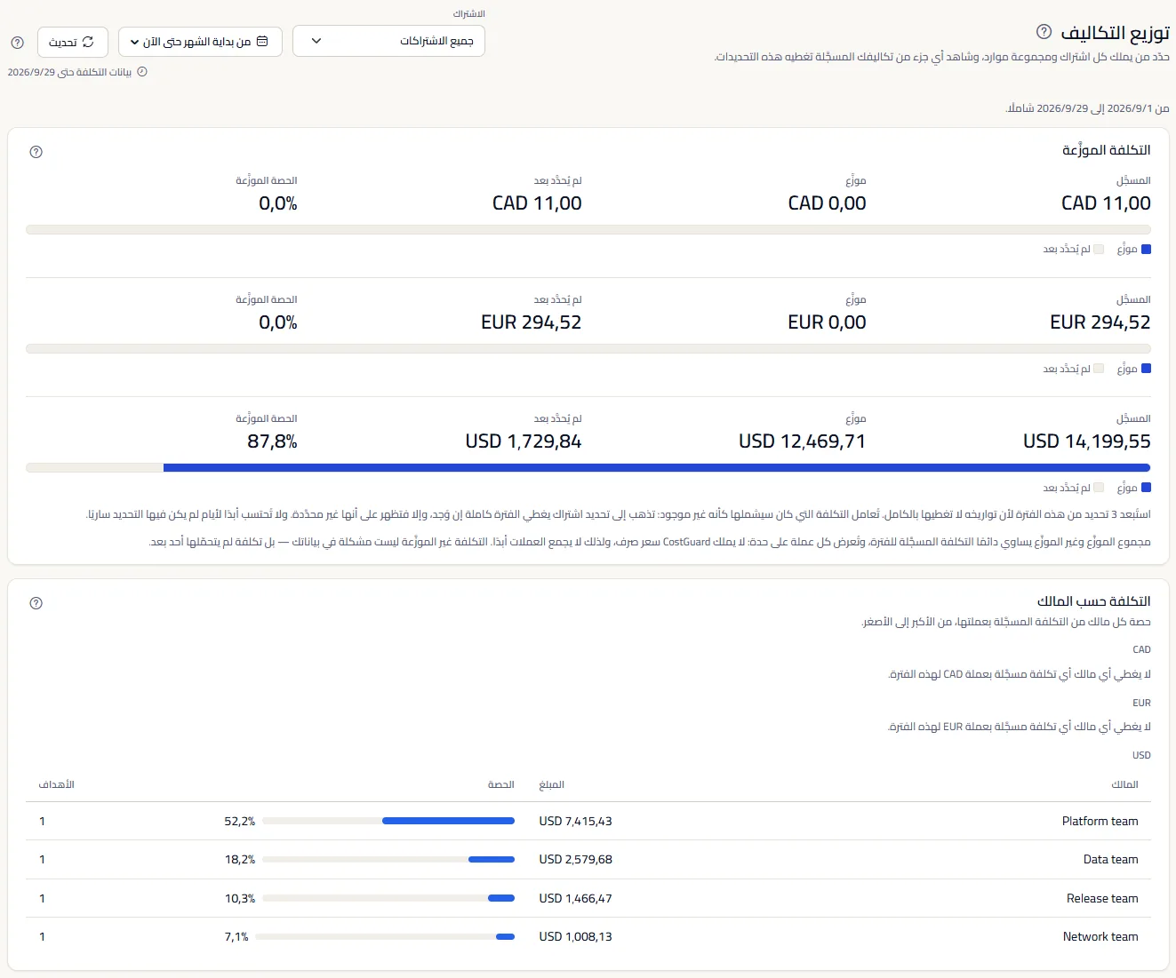Click the المبلغ column header
Screen dimensions: 1176x978
(x=552, y=784)
